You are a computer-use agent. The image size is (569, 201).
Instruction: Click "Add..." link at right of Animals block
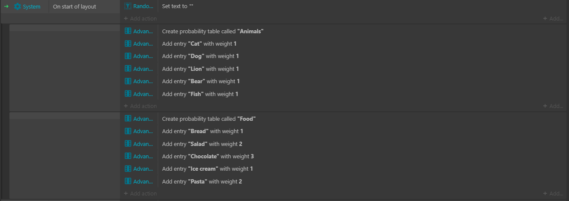coord(553,106)
